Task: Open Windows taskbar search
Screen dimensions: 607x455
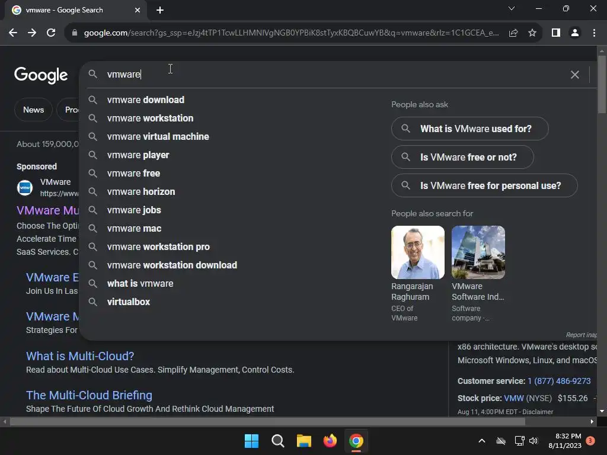Action: pyautogui.click(x=278, y=441)
